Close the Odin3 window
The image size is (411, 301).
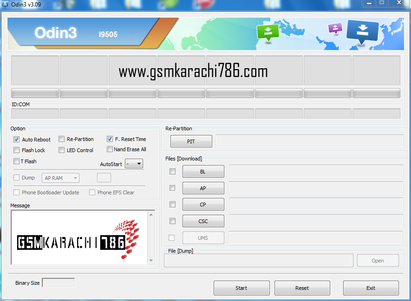(399, 3)
